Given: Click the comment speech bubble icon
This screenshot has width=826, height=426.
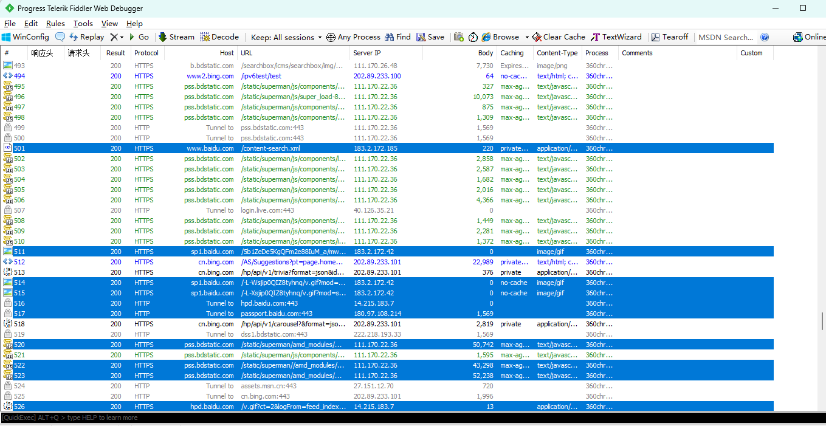Looking at the screenshot, I should coord(60,37).
